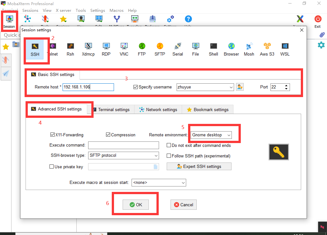Browse for private key file icon
Viewport: 327px width, 235px height.
coord(156,167)
